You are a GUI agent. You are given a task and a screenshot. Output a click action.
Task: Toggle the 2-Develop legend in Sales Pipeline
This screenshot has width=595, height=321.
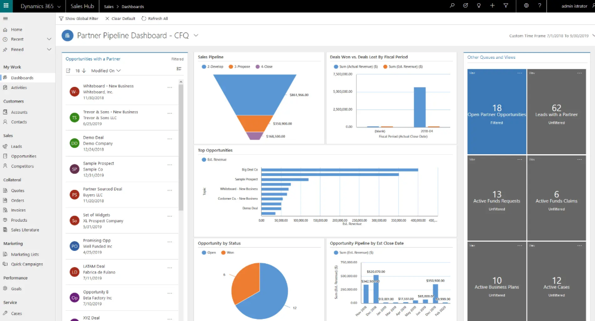pos(212,67)
